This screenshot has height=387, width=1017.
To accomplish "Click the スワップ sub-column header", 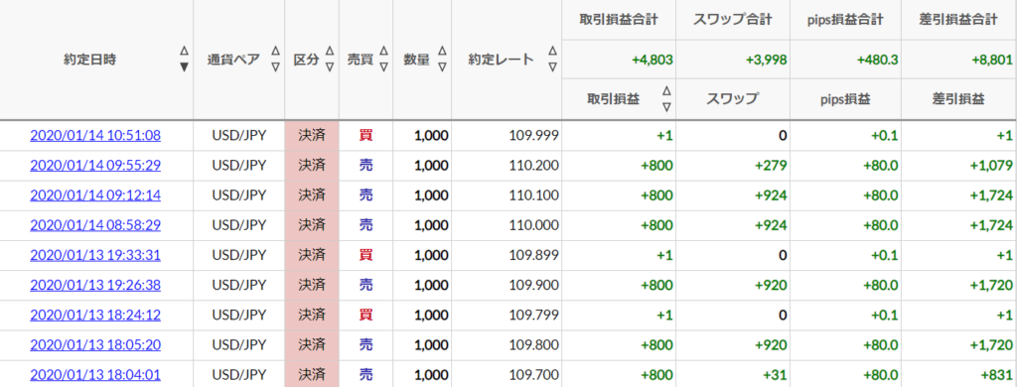I will (733, 99).
